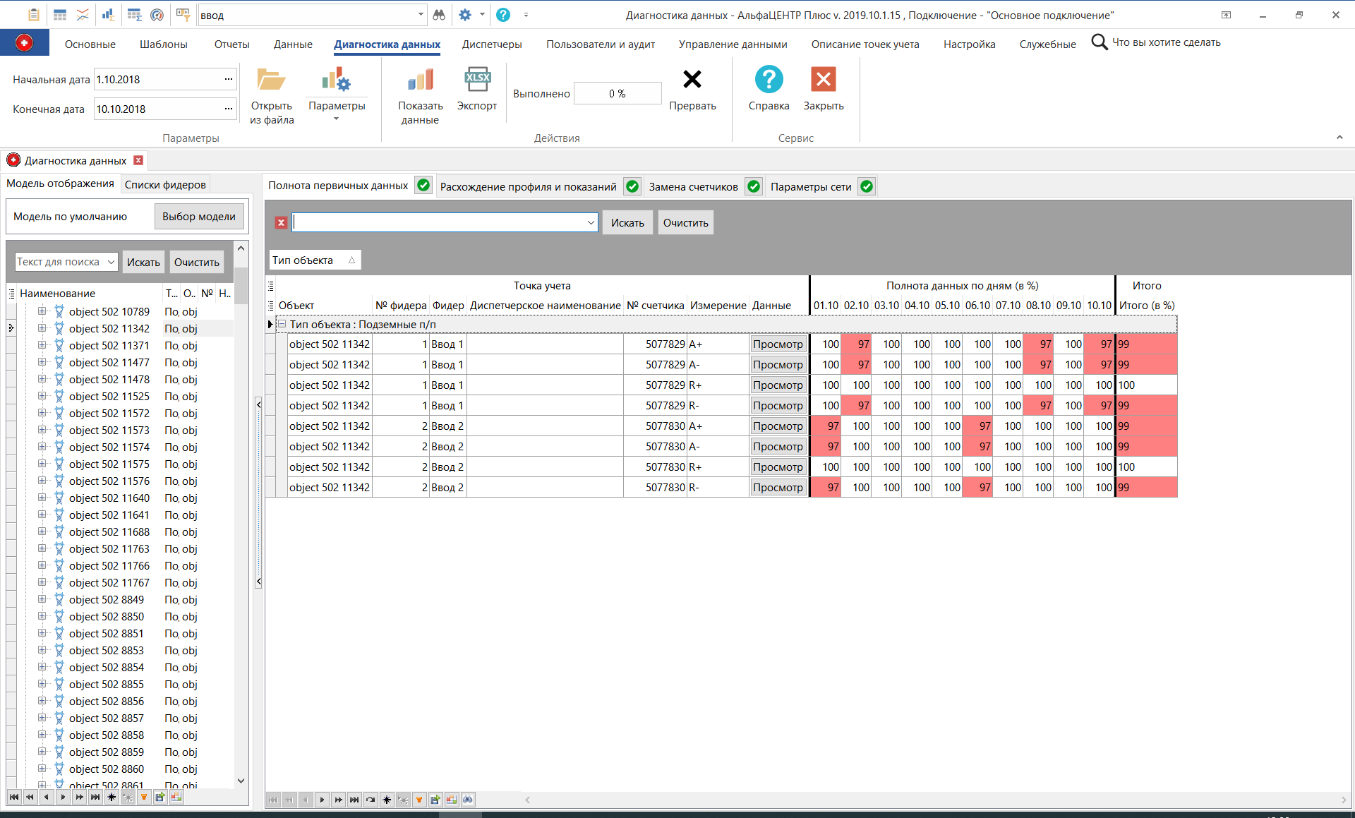Screen dimensions: 1355x818
Task: Toggle checkmark beside Параметры сети
Action: coord(866,186)
